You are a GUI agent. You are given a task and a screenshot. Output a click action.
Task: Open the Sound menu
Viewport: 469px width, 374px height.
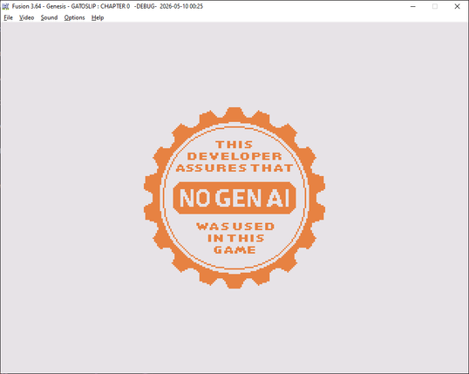coord(49,17)
